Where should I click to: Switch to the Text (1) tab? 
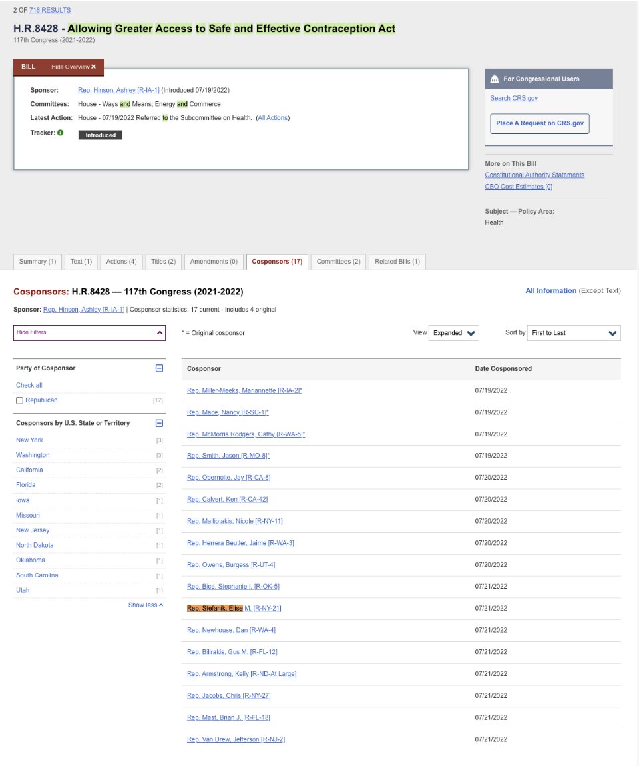[81, 262]
